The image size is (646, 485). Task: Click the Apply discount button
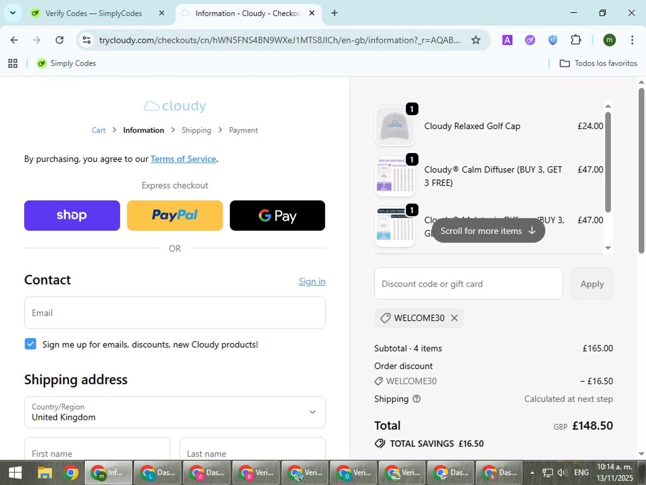tap(592, 284)
